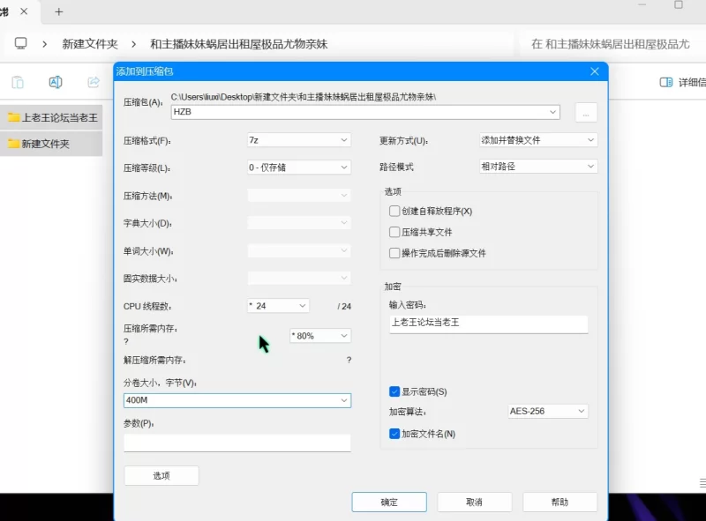This screenshot has width=706, height=521.
Task: Expand the 分卷大小 400M dropdown list
Action: [344, 400]
